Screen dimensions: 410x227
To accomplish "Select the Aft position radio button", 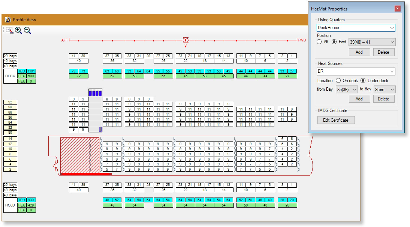I will (319, 42).
